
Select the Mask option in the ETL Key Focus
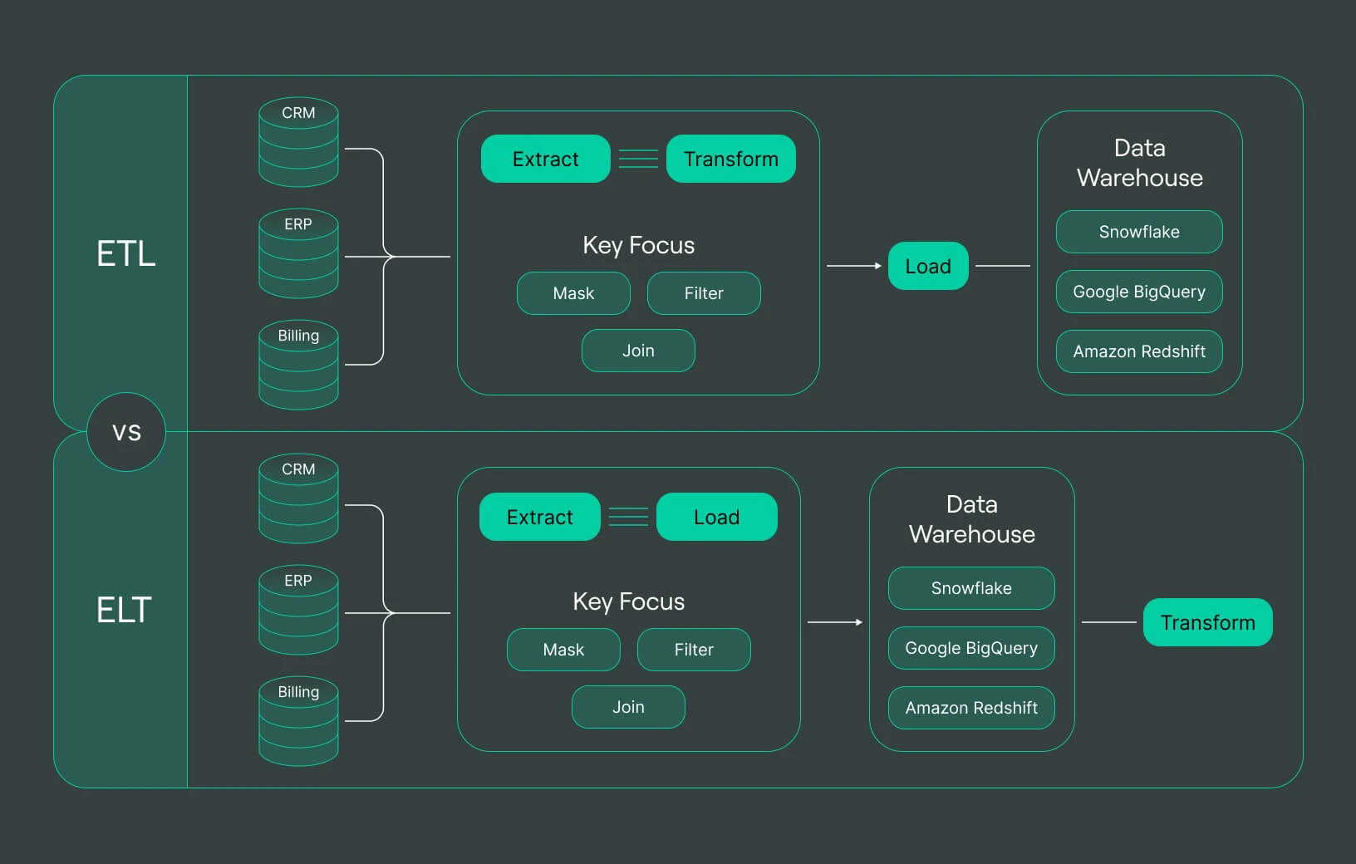pos(572,292)
